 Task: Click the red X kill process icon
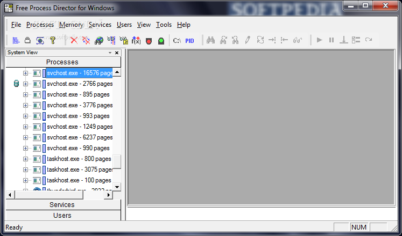[74, 40]
